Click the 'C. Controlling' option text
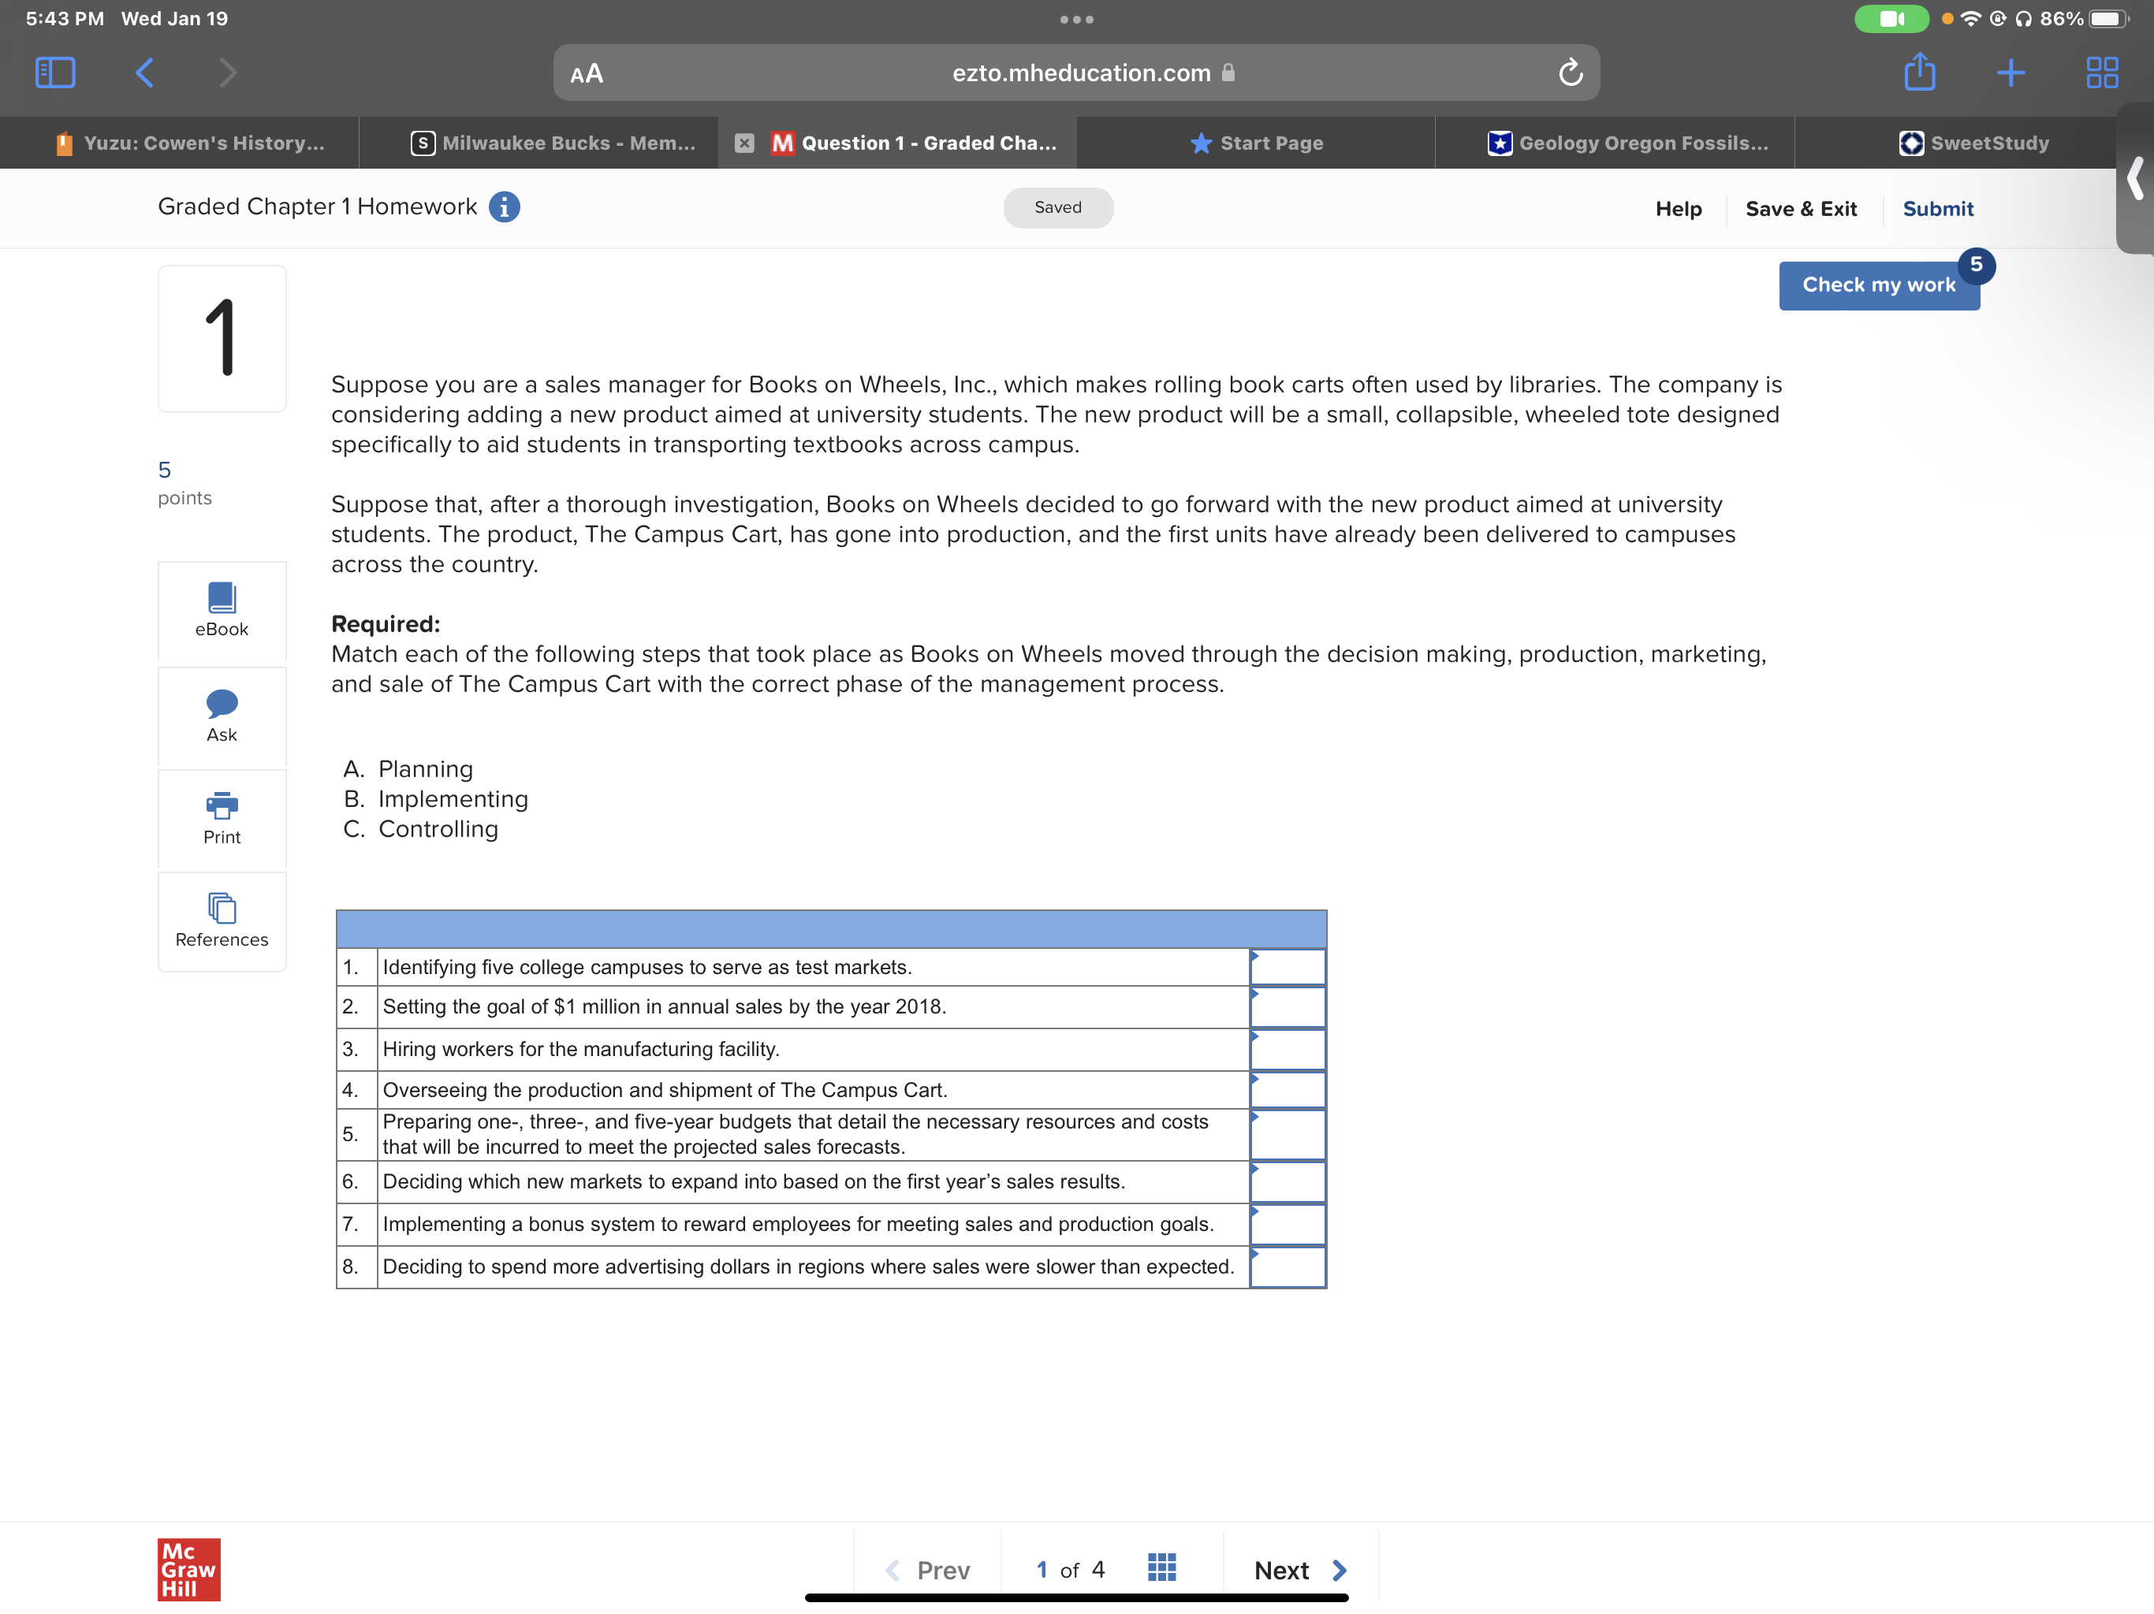The image size is (2154, 1614). point(421,829)
